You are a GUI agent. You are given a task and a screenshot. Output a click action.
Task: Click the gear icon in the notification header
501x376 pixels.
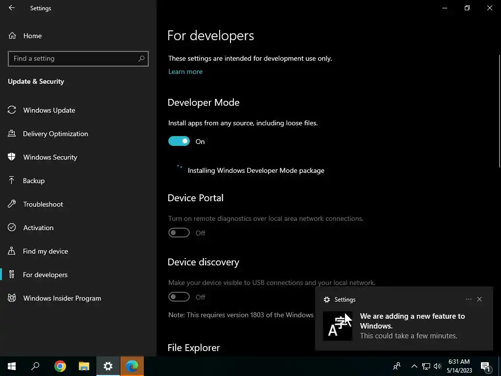(327, 300)
